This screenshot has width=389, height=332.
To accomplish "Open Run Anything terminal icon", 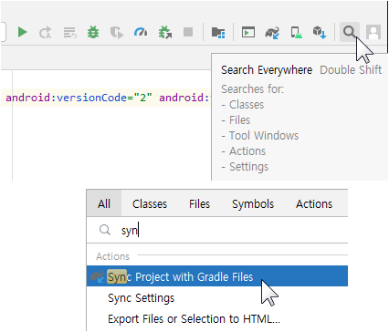I will pos(248,32).
